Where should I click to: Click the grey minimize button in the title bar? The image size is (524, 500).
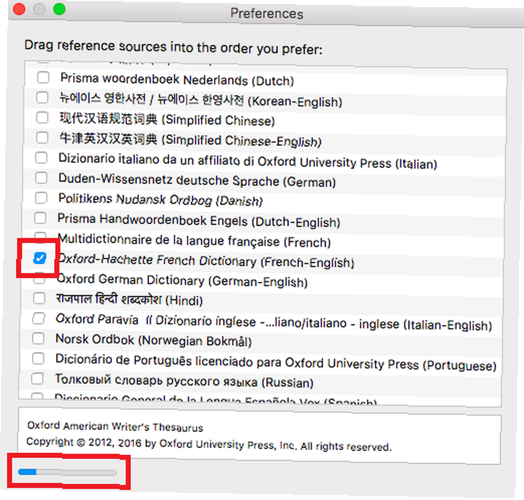[39, 9]
